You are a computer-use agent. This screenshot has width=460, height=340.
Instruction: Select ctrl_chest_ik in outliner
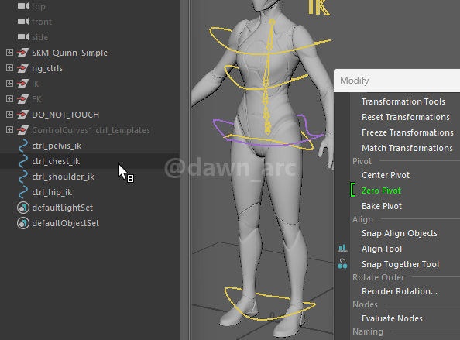coord(56,161)
